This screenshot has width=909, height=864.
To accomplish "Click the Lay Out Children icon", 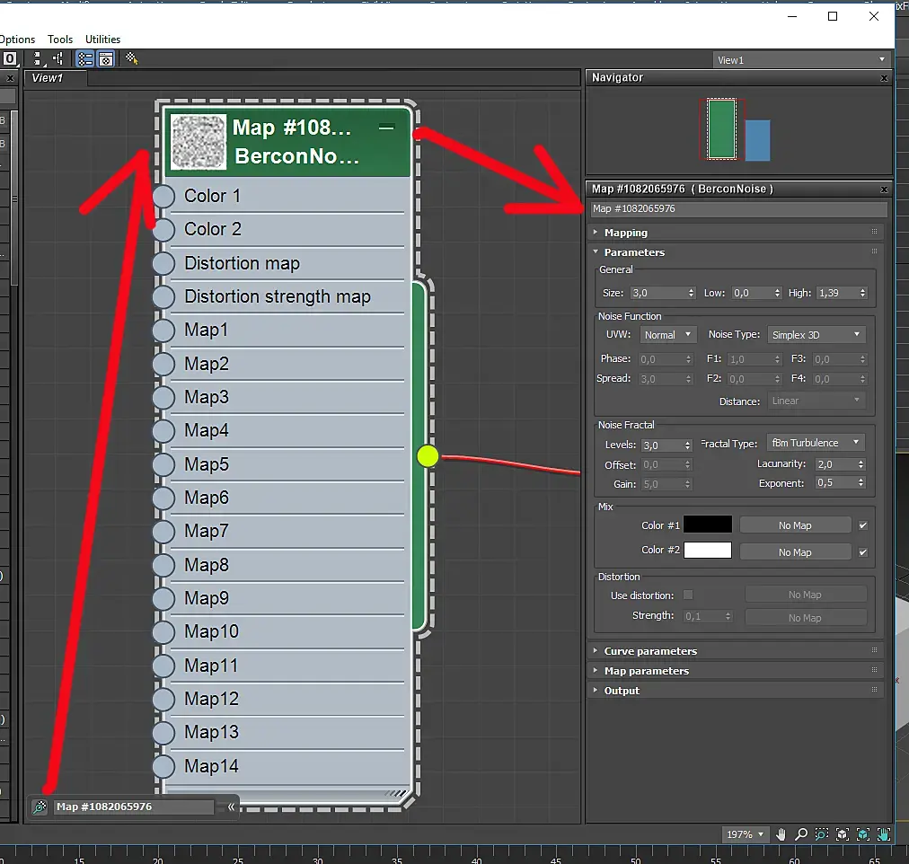I will tap(57, 58).
